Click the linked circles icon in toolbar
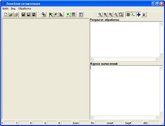 [44, 15]
